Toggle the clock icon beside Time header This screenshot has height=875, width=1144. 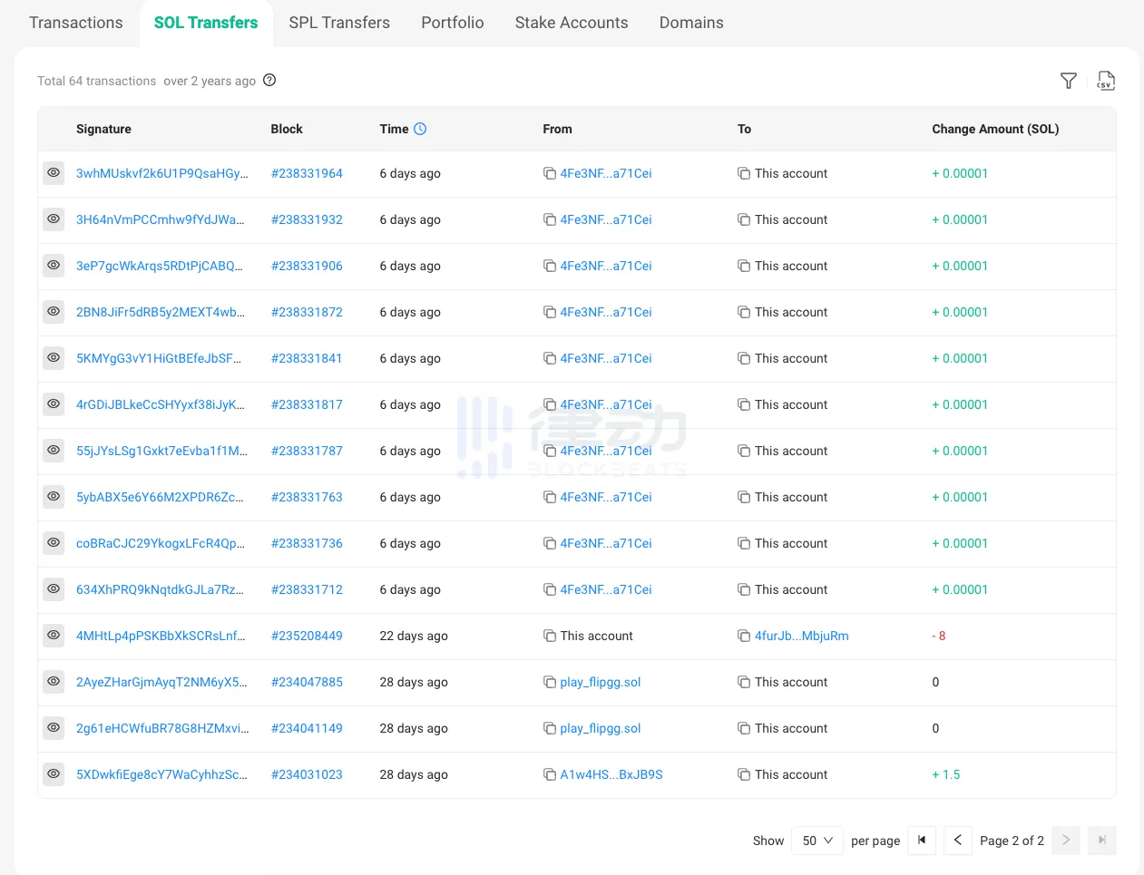click(420, 129)
